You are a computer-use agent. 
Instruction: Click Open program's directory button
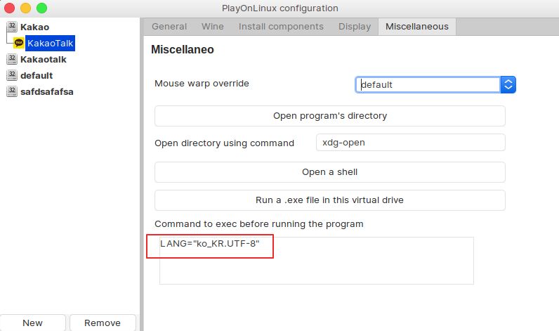[330, 116]
